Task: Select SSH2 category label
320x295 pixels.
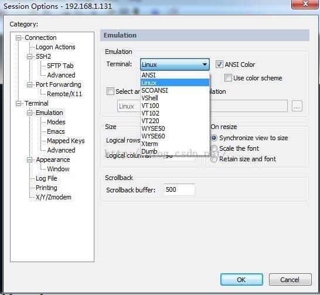Action: 43,56
